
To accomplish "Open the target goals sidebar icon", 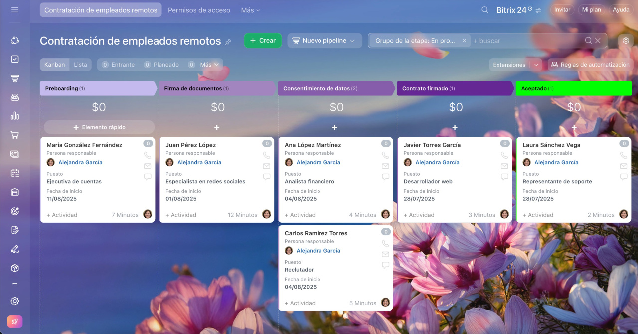I will click(x=15, y=211).
